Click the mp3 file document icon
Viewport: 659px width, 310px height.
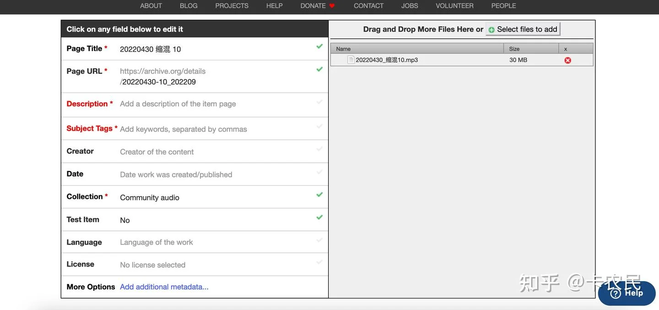click(351, 59)
